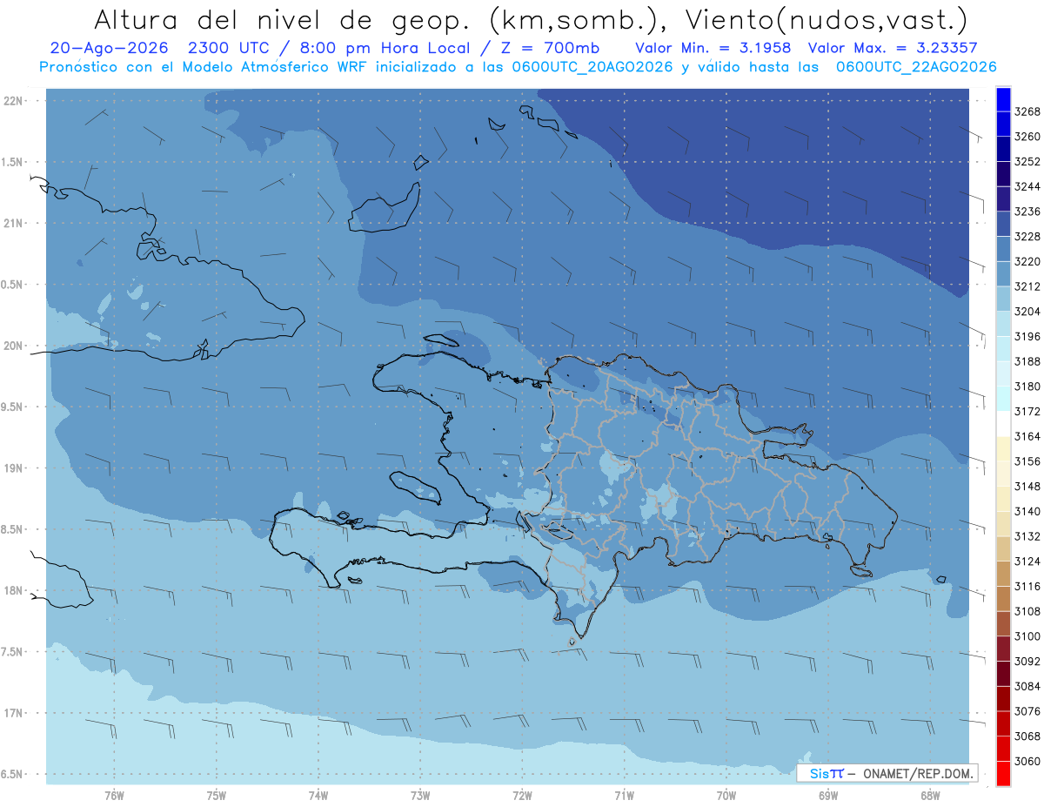
Task: Click the '69W' longitude label
Action: point(828,795)
